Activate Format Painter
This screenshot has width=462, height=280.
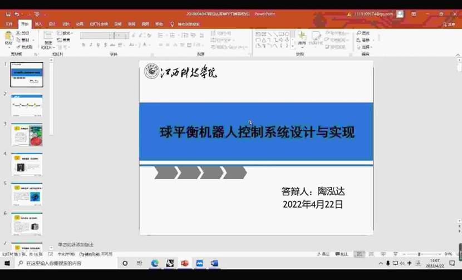(24, 47)
